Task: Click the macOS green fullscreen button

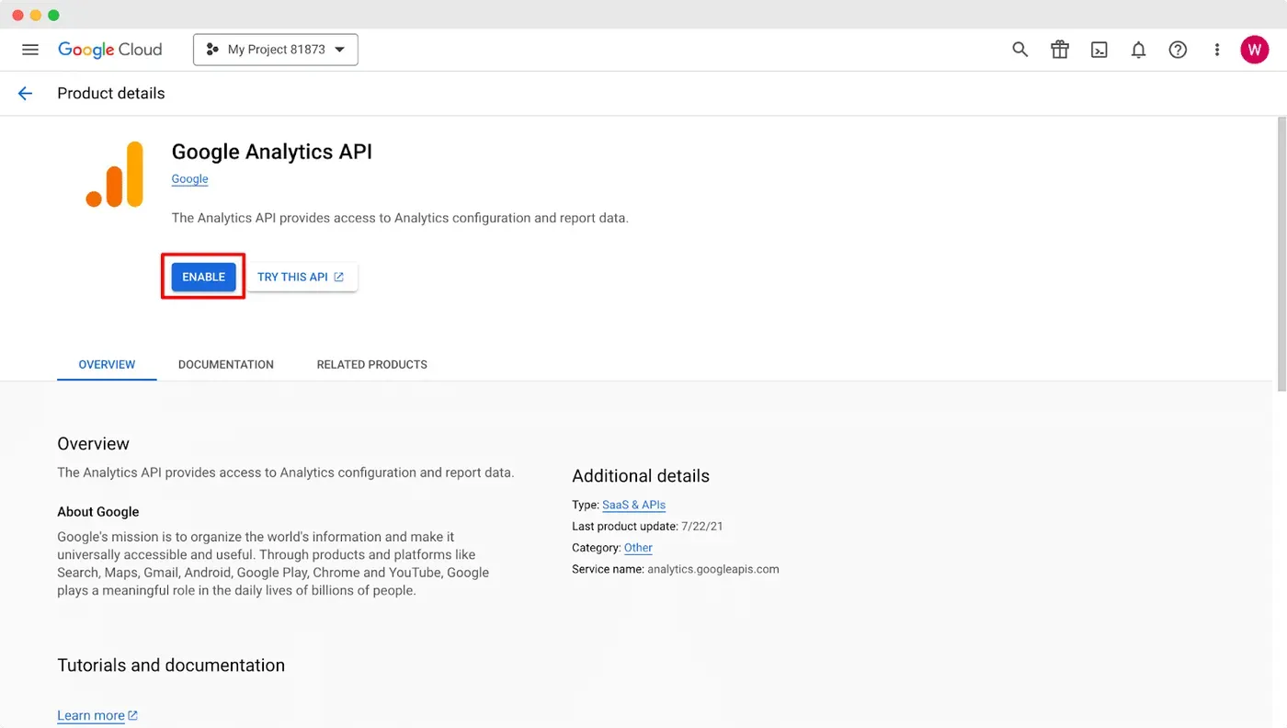Action: click(53, 15)
